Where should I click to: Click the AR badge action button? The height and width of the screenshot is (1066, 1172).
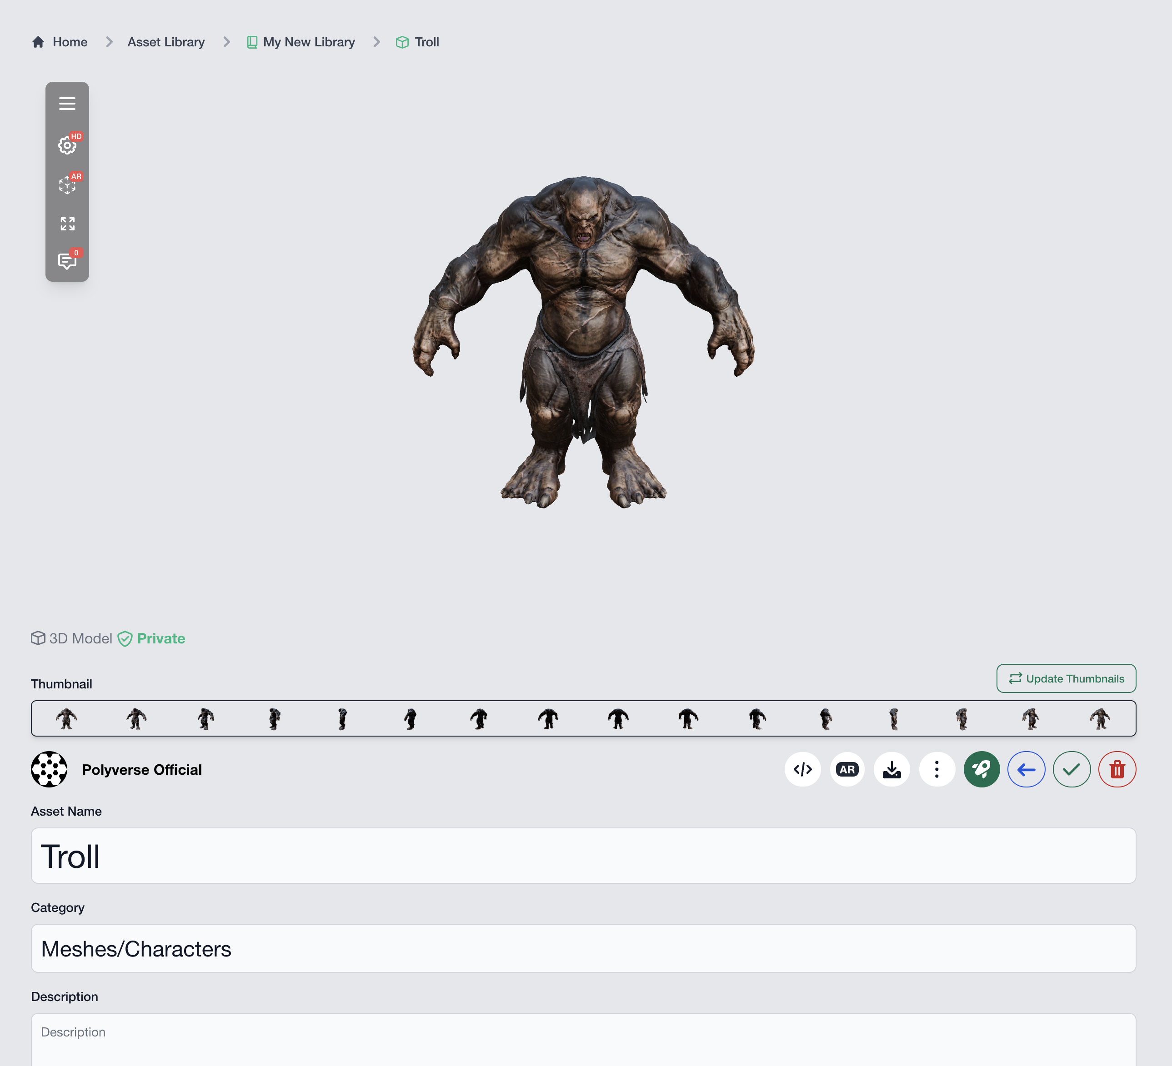tap(847, 769)
